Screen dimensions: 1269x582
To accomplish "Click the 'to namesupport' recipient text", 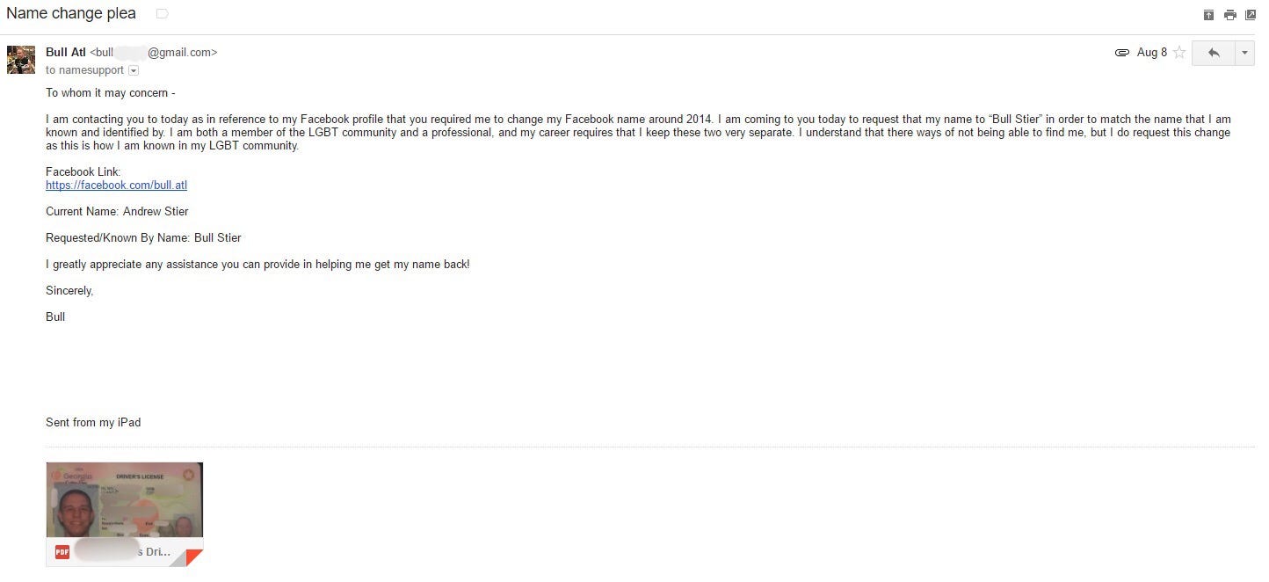I will click(x=86, y=70).
